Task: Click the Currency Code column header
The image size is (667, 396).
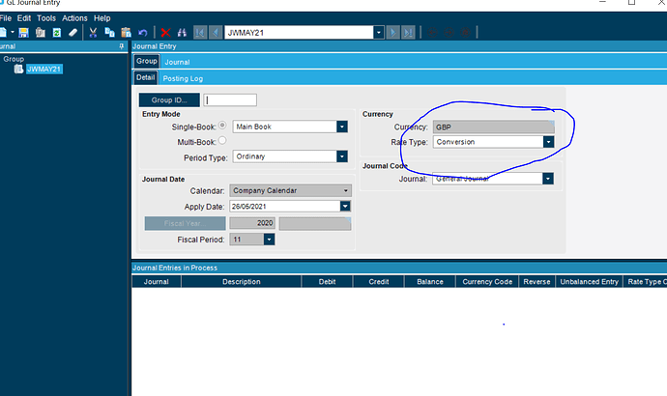Action: 487,282
